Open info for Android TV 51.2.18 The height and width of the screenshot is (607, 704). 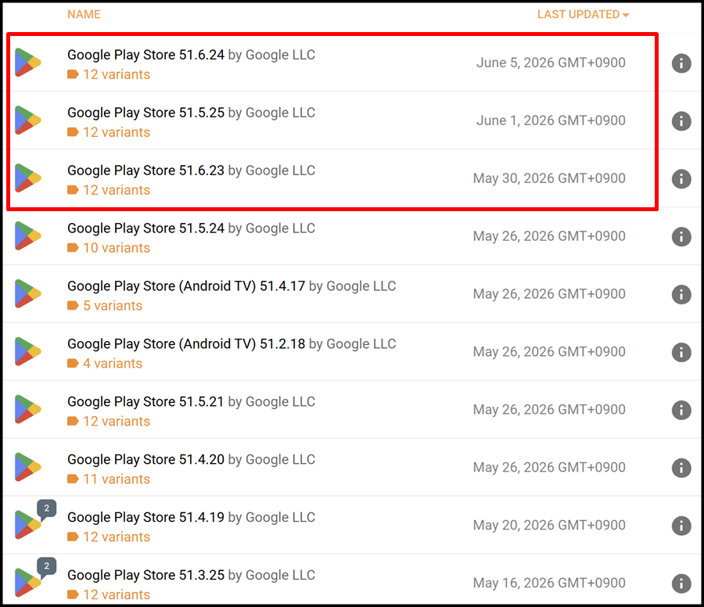click(681, 353)
